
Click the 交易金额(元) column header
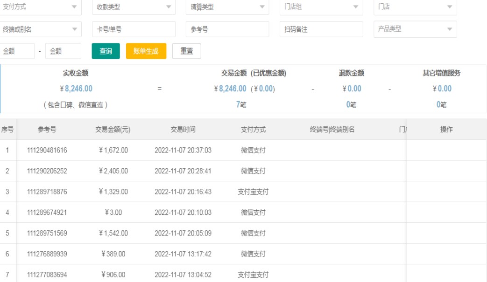(x=113, y=130)
